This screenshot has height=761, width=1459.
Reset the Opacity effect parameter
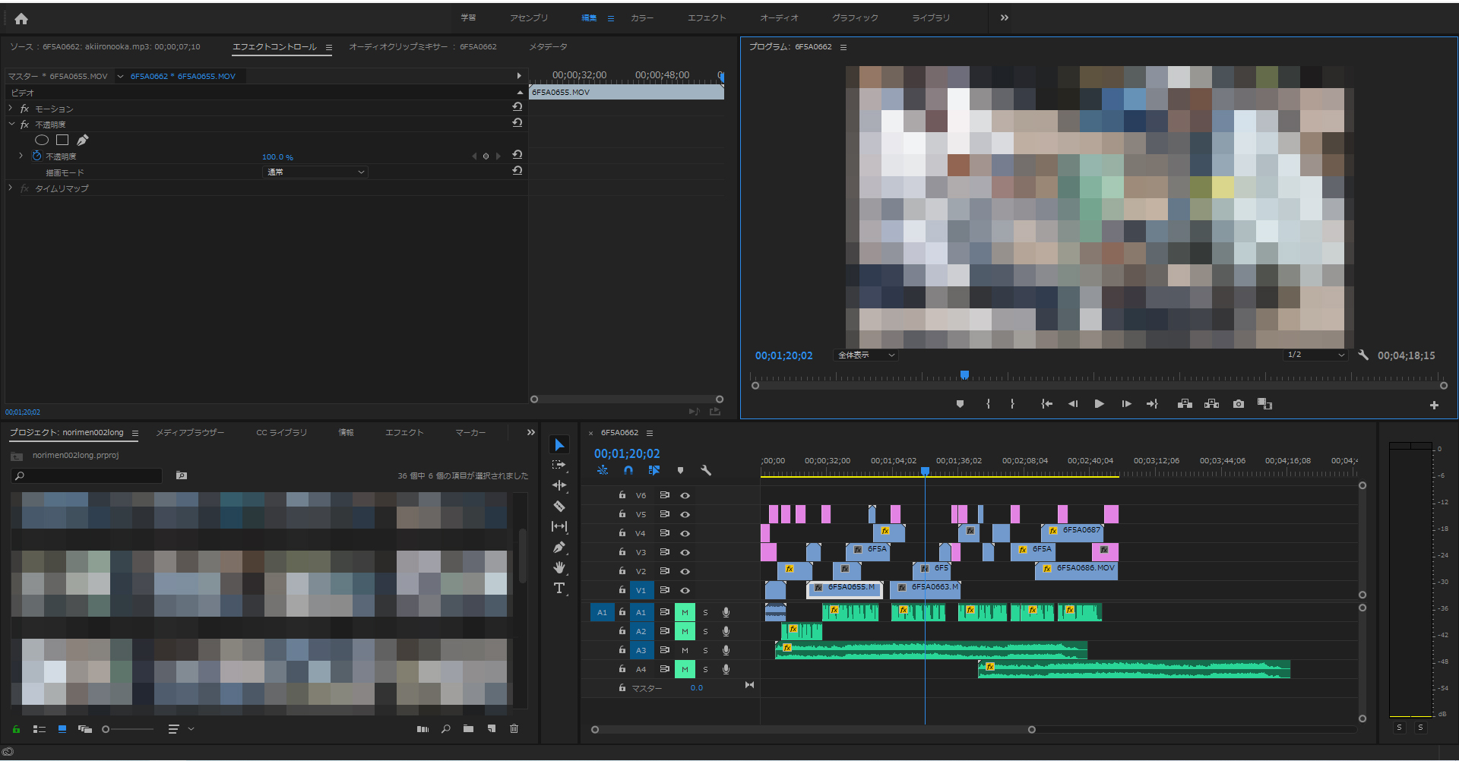[517, 155]
